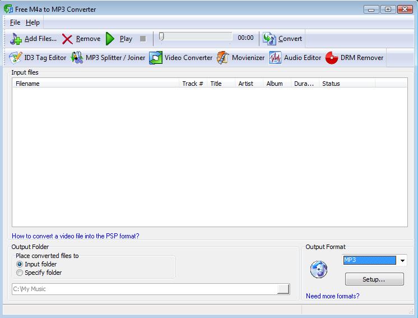Open the DRM Remover red disc icon
The image size is (418, 318).
click(x=332, y=58)
